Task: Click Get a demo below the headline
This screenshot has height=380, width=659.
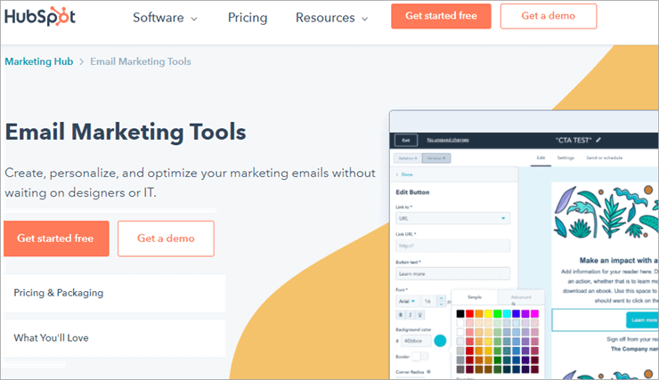Action: [166, 239]
